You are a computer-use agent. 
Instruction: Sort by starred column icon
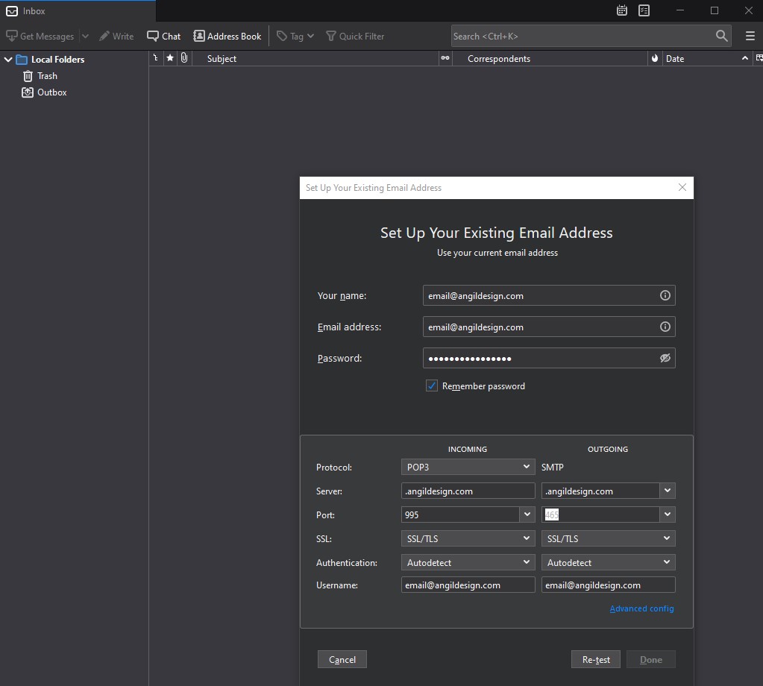[170, 58]
